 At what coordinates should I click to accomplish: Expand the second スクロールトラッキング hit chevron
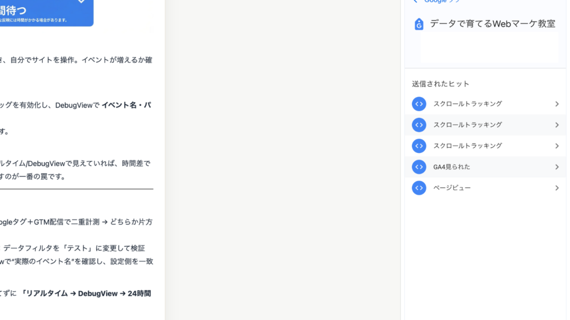coord(557,125)
